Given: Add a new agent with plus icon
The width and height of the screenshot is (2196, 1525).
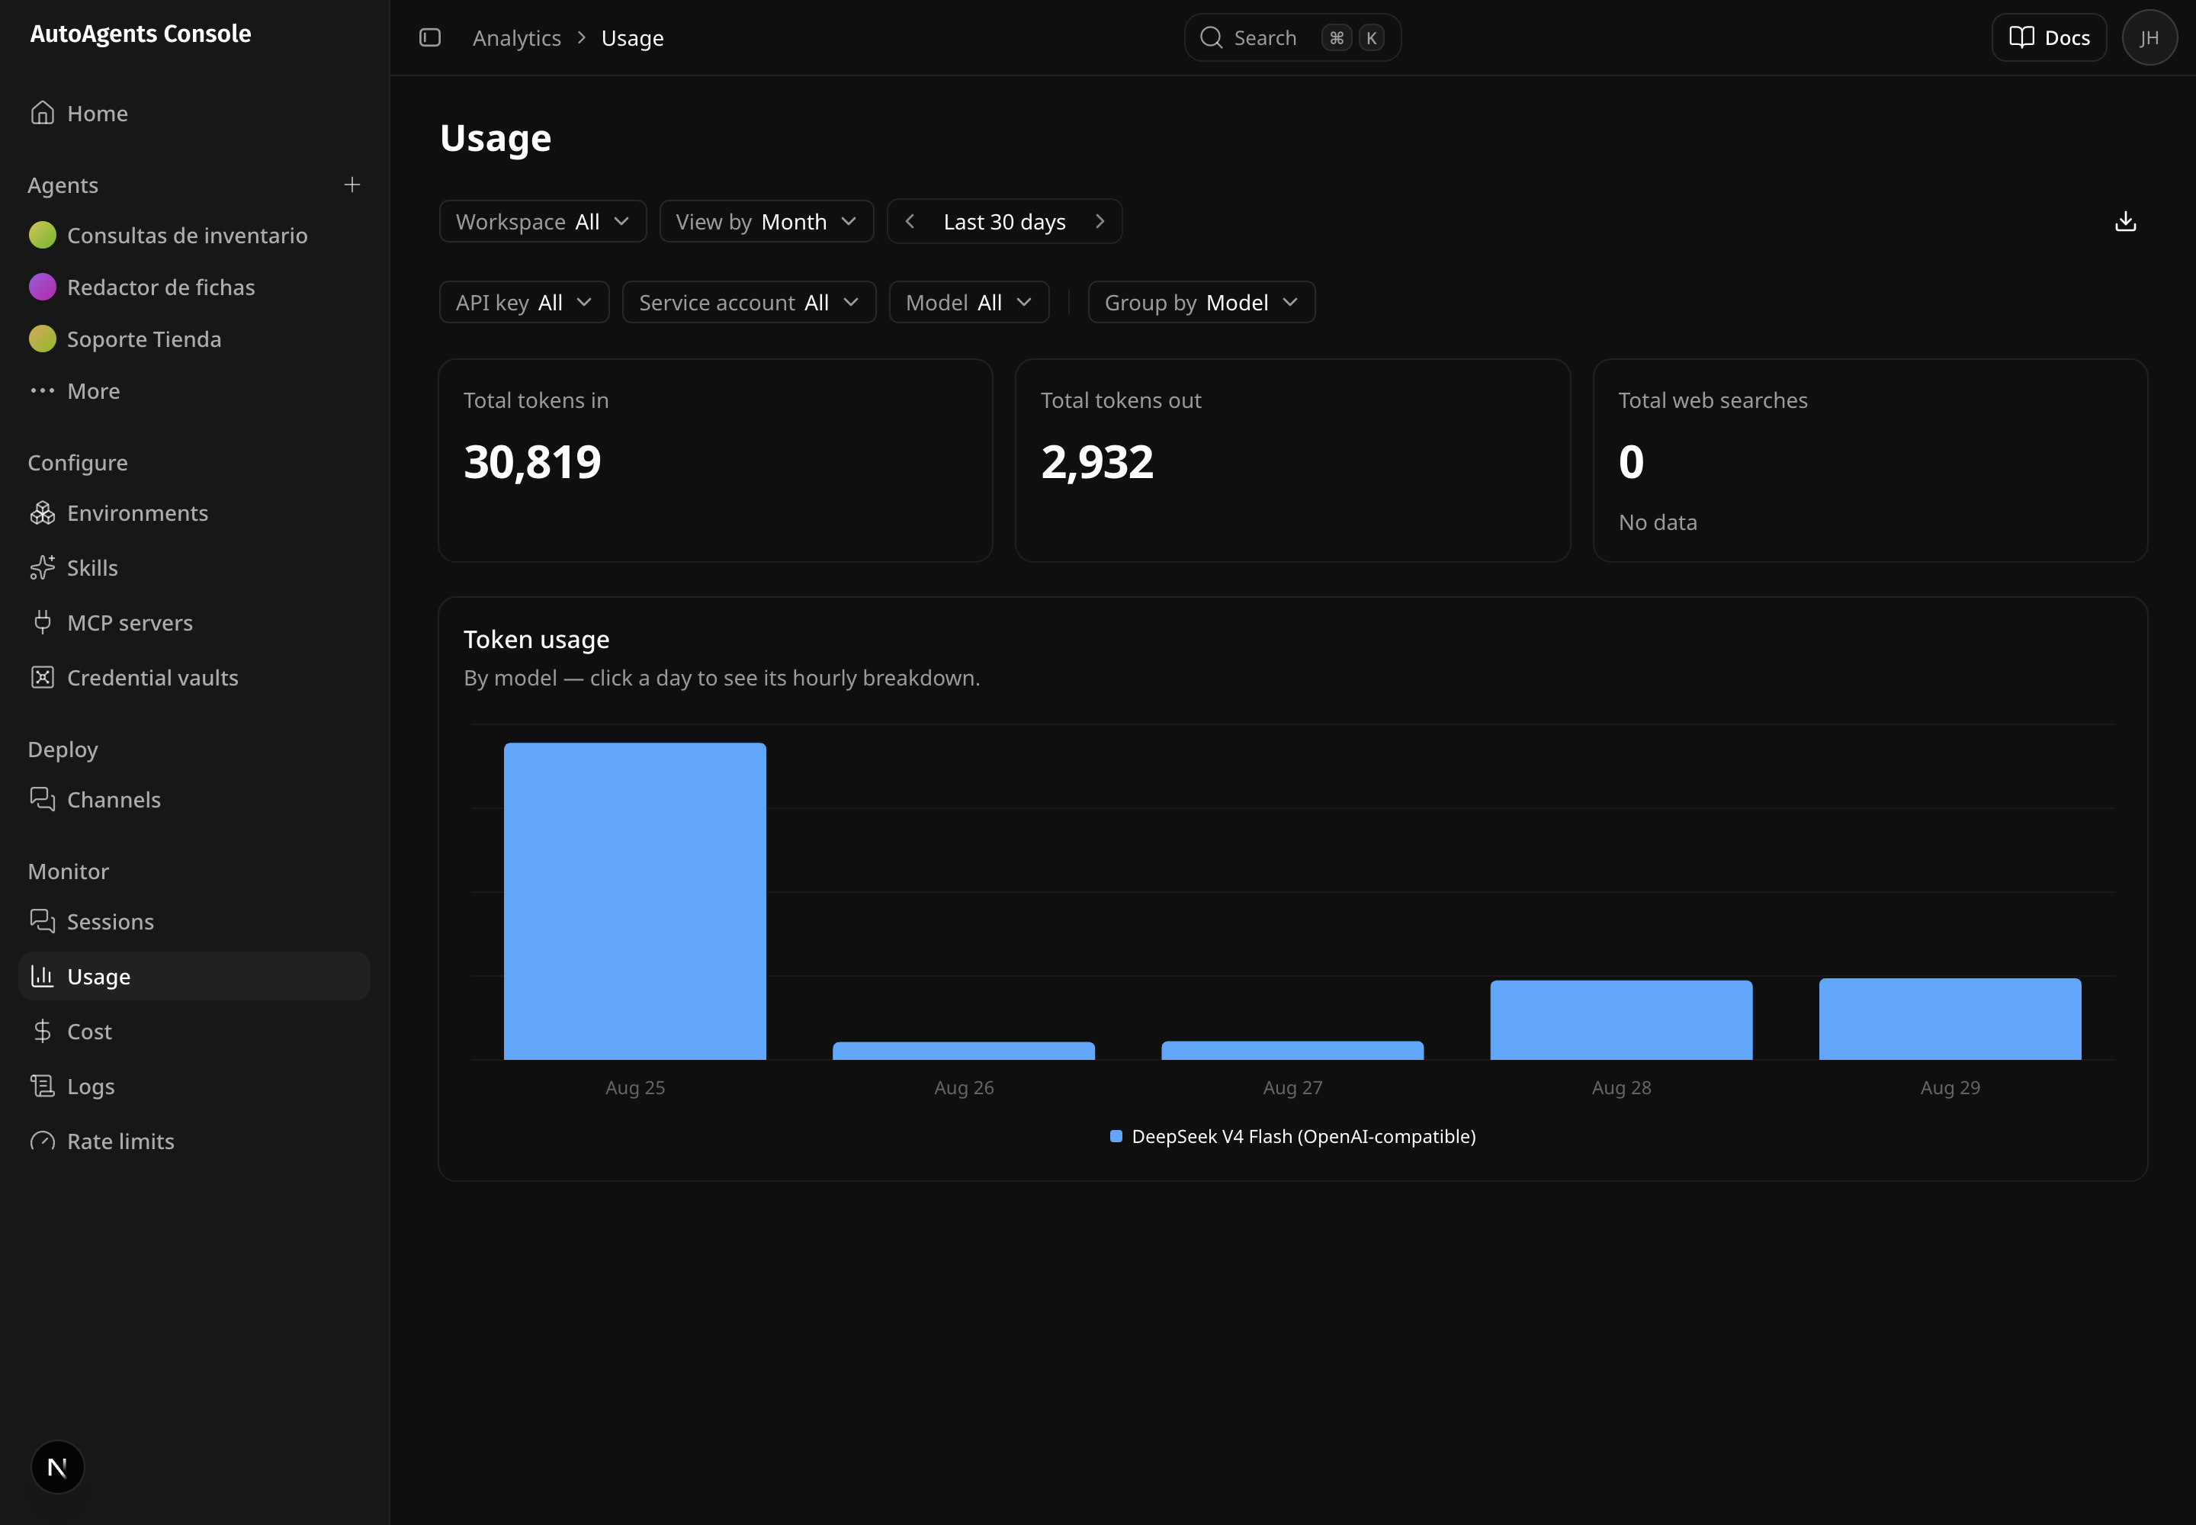Looking at the screenshot, I should click(352, 185).
